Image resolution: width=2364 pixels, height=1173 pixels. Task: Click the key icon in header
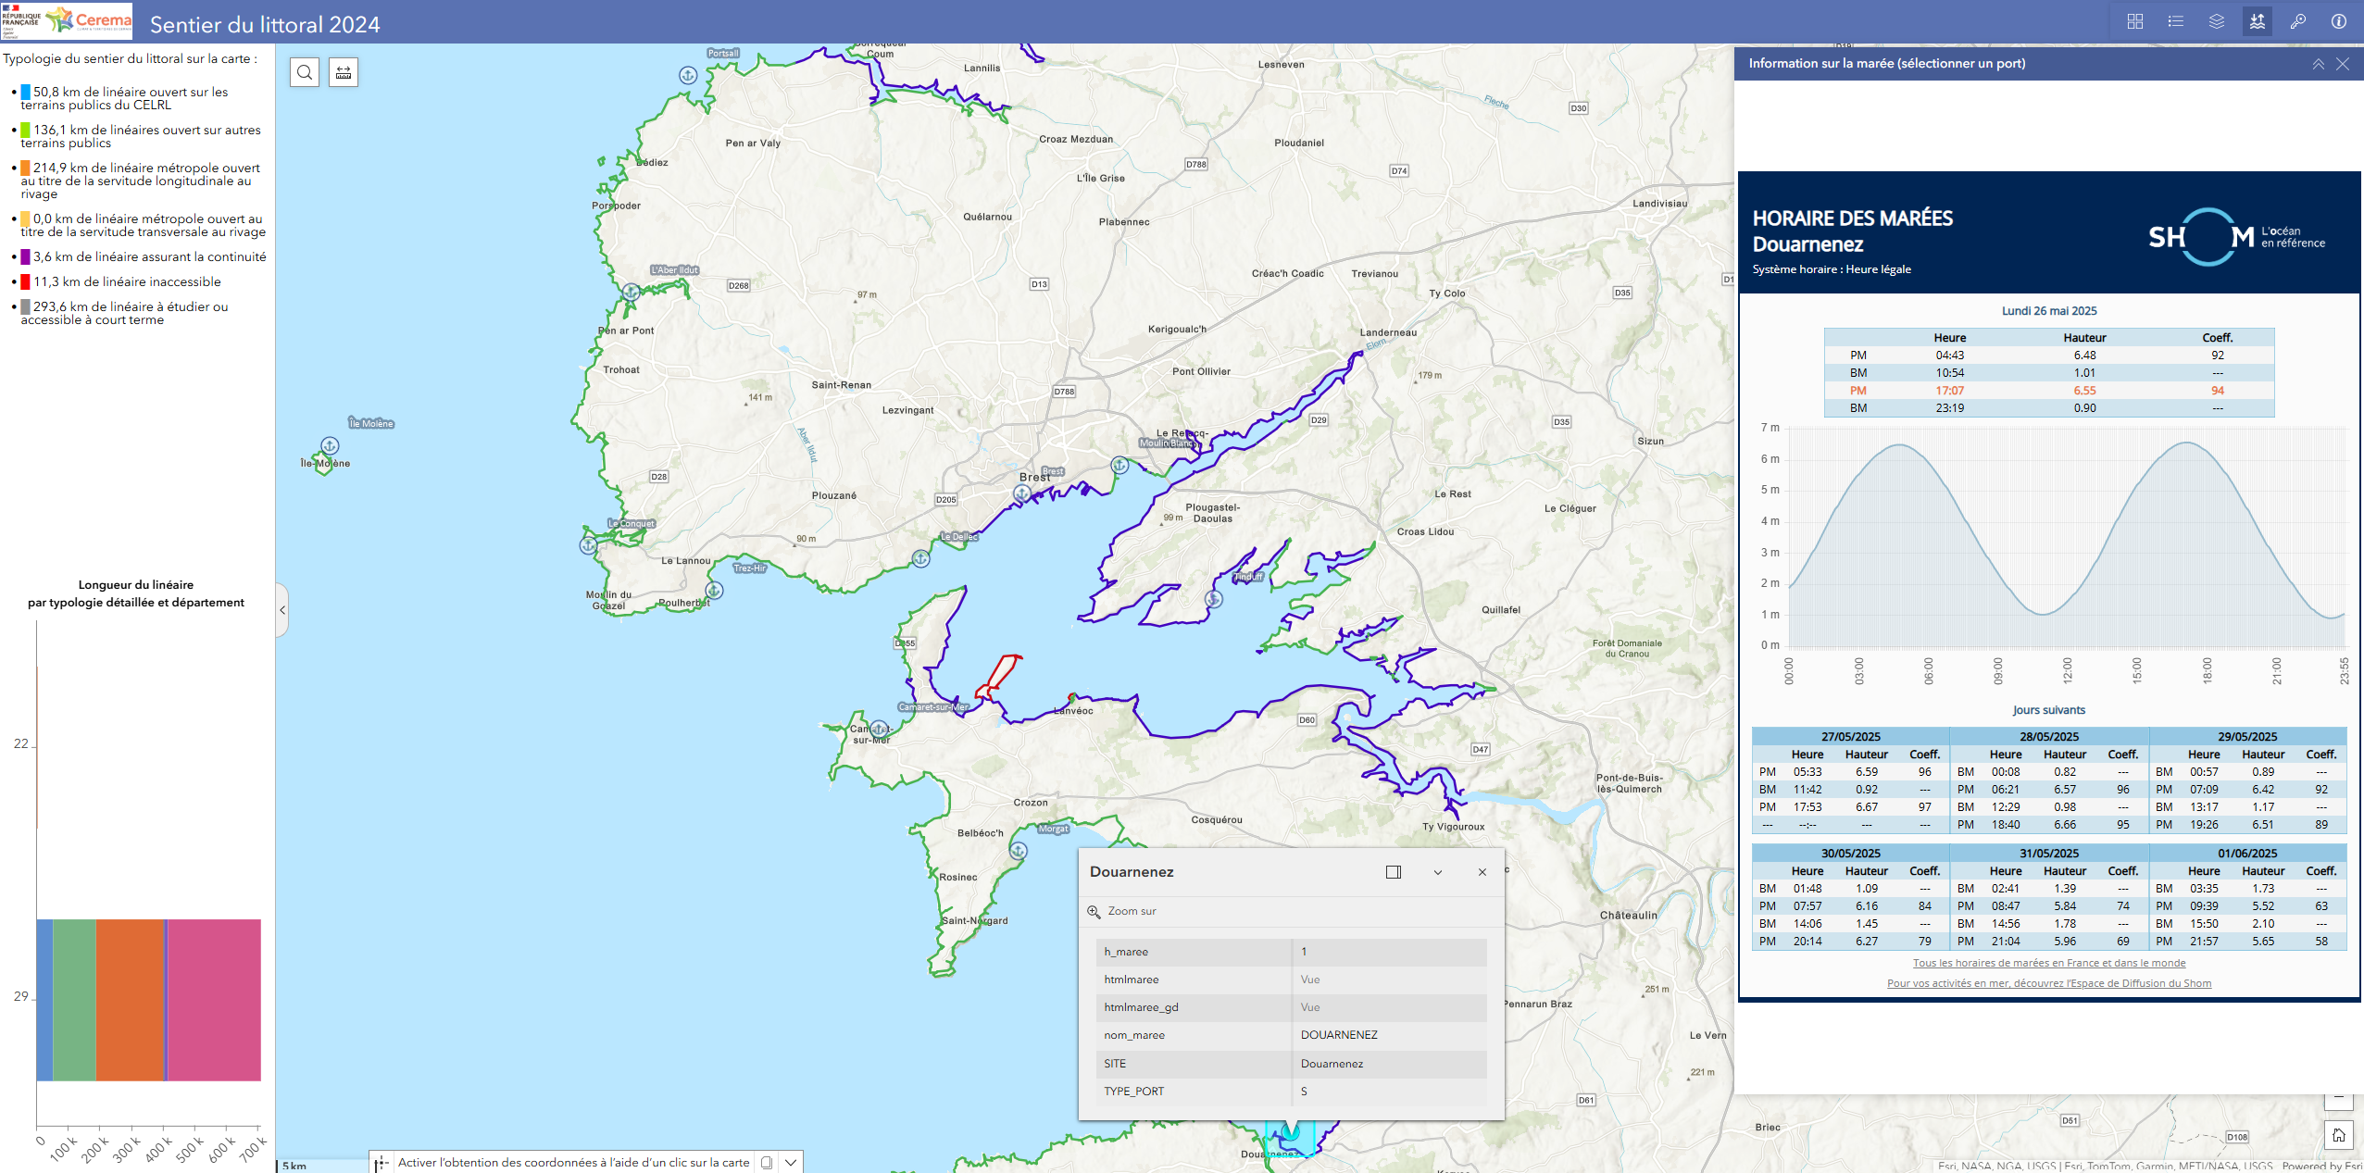coord(2298,21)
